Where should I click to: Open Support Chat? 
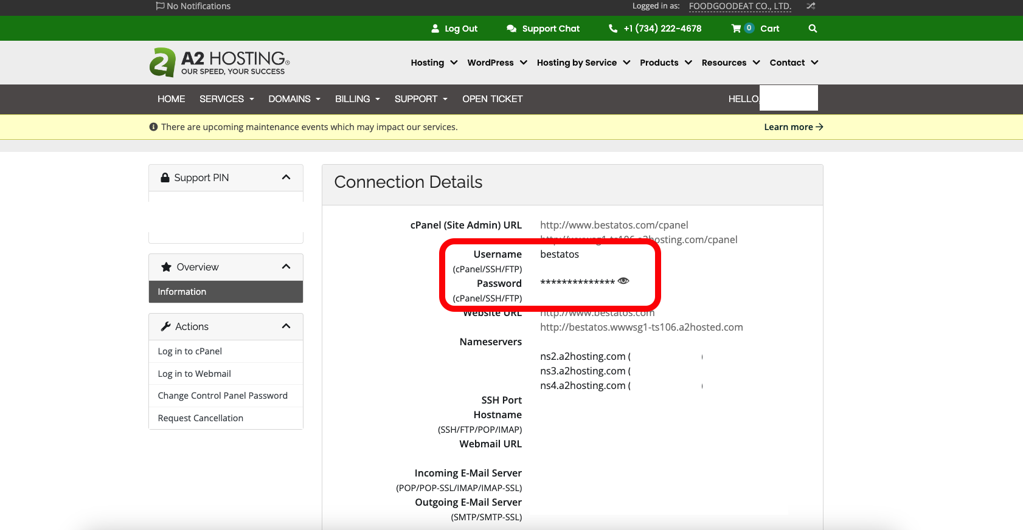(x=551, y=29)
